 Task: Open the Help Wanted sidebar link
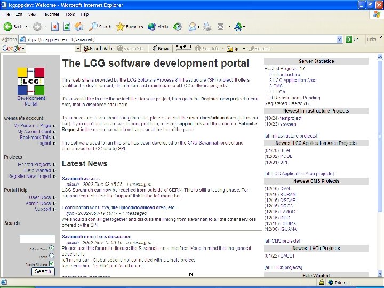coord(37,170)
